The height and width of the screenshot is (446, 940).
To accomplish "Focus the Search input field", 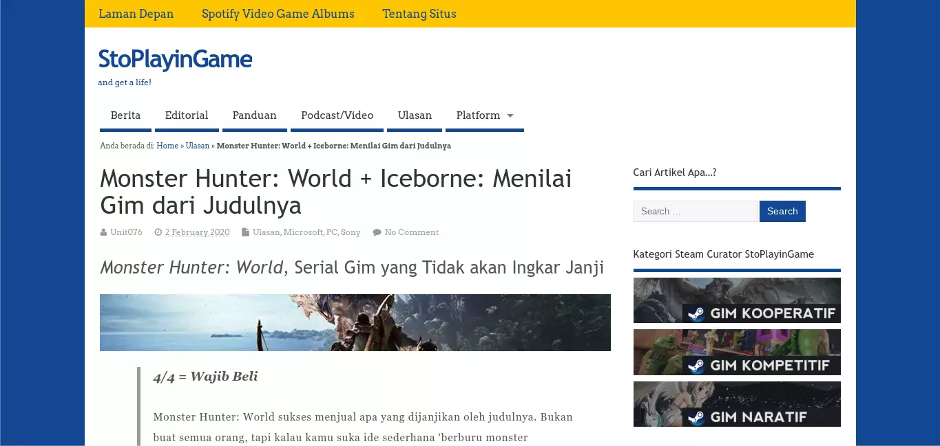I will 695,211.
